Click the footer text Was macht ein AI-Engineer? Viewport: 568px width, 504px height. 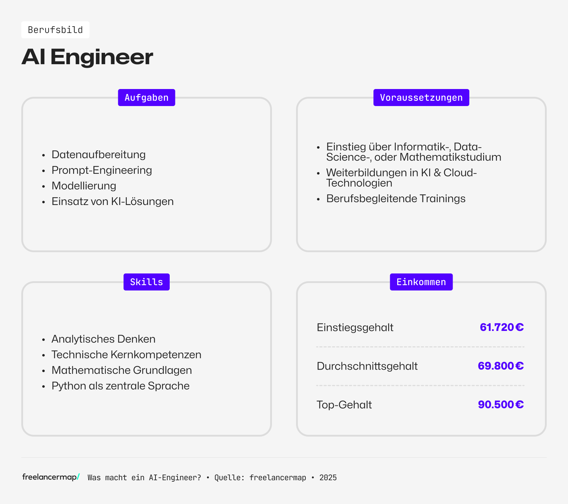tap(144, 478)
